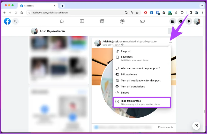This screenshot has width=207, height=134.
Task: Select Turn off translations
Action: pos(142,87)
